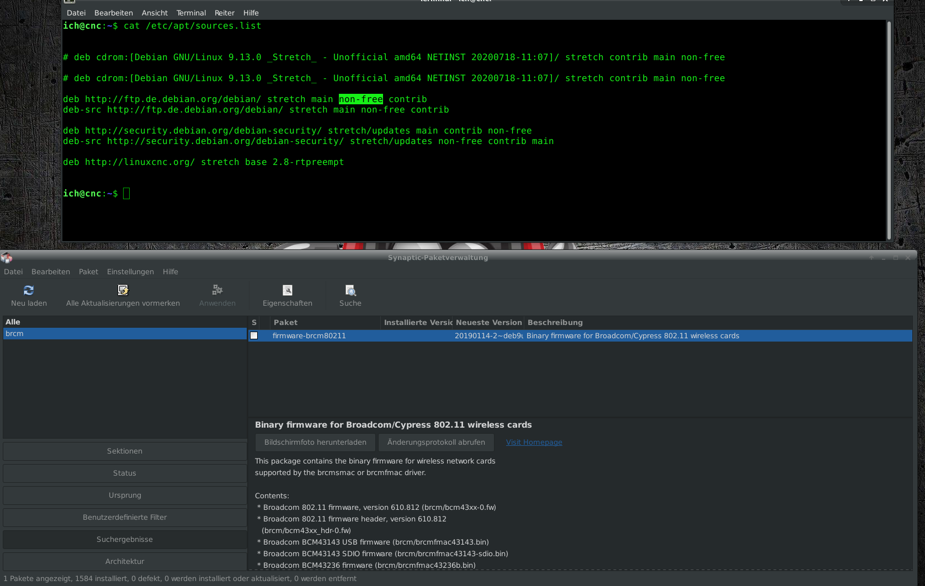Click Alle Aktualisierungen vormerken icon
Viewport: 925px width, 586px height.
[x=123, y=290]
